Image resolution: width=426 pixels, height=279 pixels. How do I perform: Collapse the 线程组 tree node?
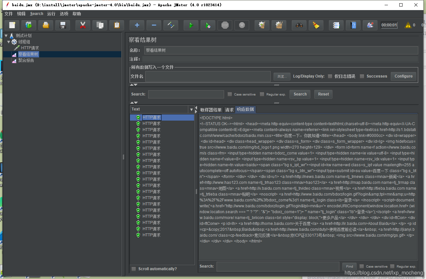9,42
